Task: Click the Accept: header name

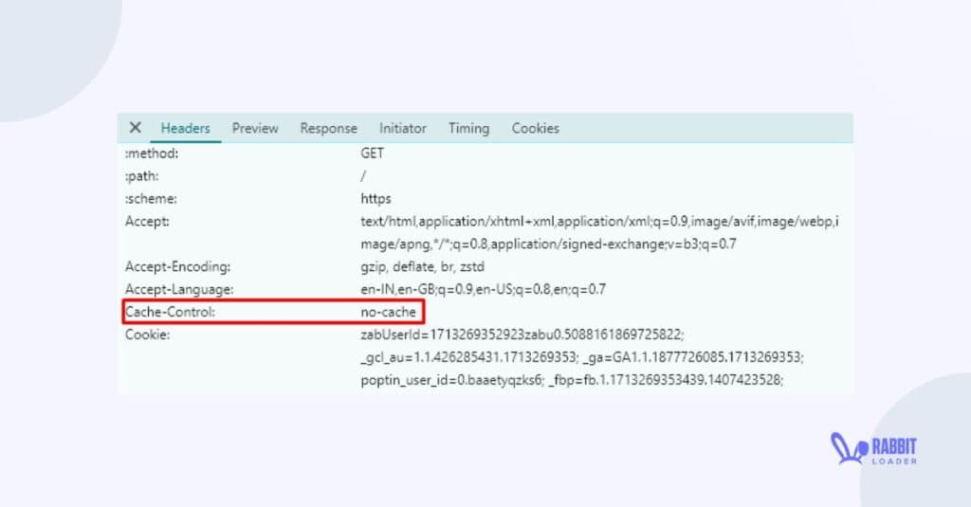Action: click(x=147, y=222)
